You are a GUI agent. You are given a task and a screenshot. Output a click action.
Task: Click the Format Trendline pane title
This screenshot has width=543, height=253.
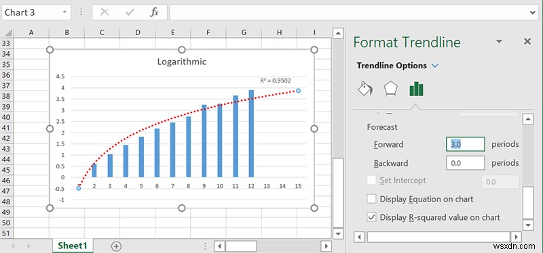point(407,42)
